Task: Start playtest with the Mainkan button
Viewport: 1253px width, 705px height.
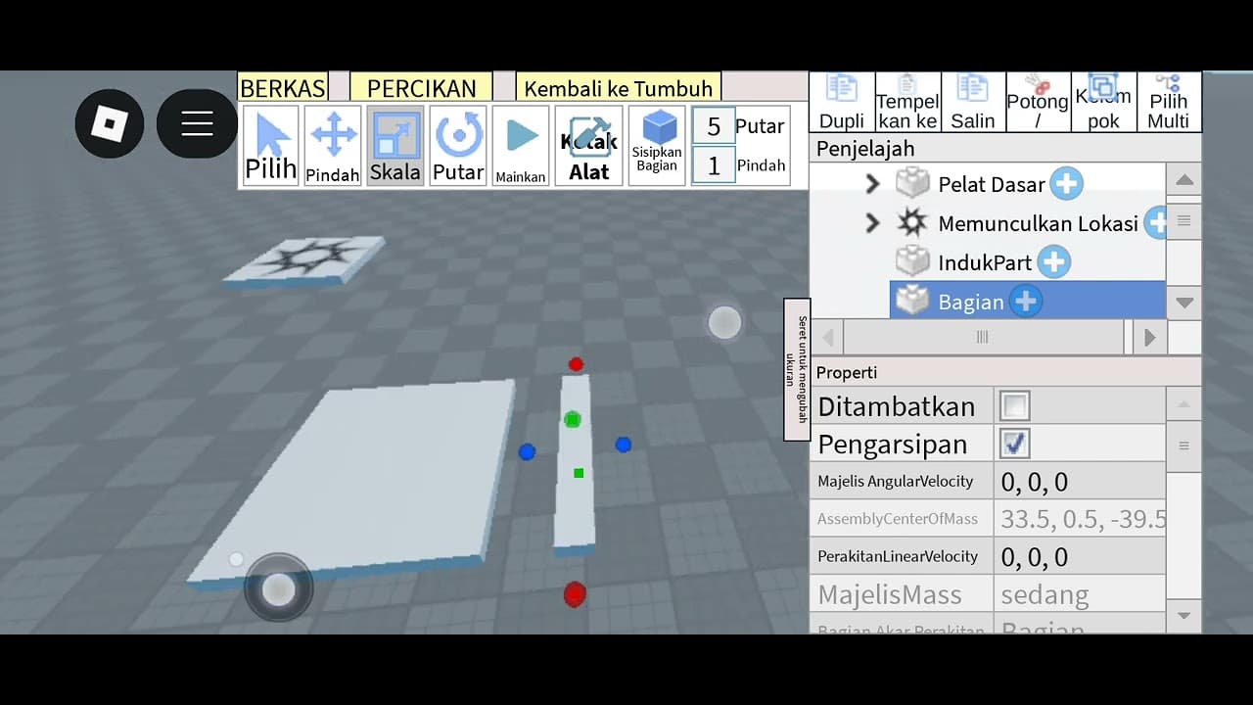Action: tap(521, 145)
